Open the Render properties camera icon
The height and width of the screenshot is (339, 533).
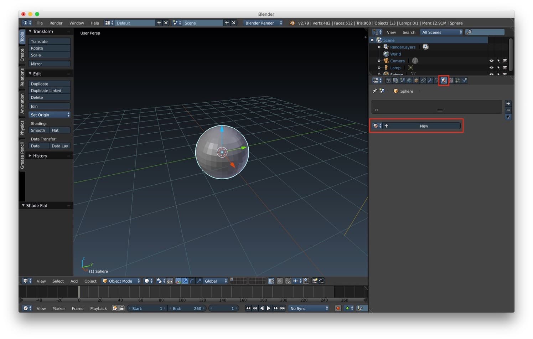coord(389,81)
